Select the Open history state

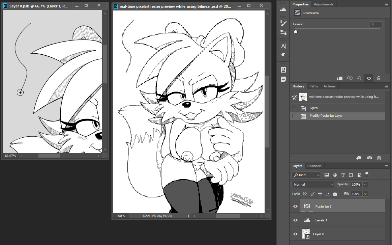click(x=313, y=108)
